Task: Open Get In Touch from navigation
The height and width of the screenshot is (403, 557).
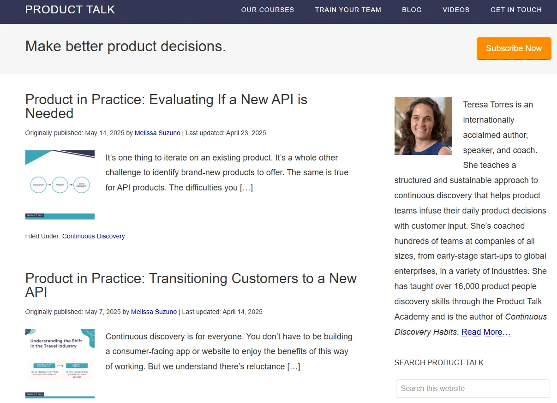Action: coord(516,10)
